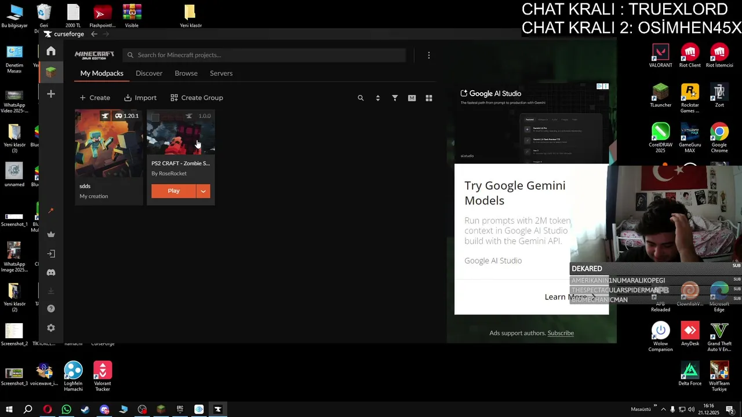Click the 'sdds' modpack name

tap(85, 186)
